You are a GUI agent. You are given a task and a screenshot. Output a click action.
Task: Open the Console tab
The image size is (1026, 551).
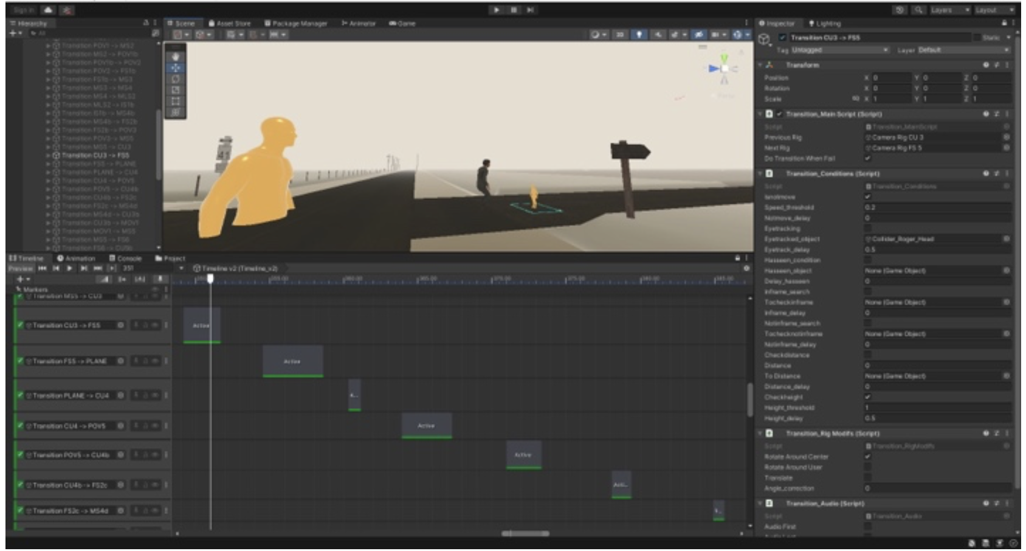(125, 258)
